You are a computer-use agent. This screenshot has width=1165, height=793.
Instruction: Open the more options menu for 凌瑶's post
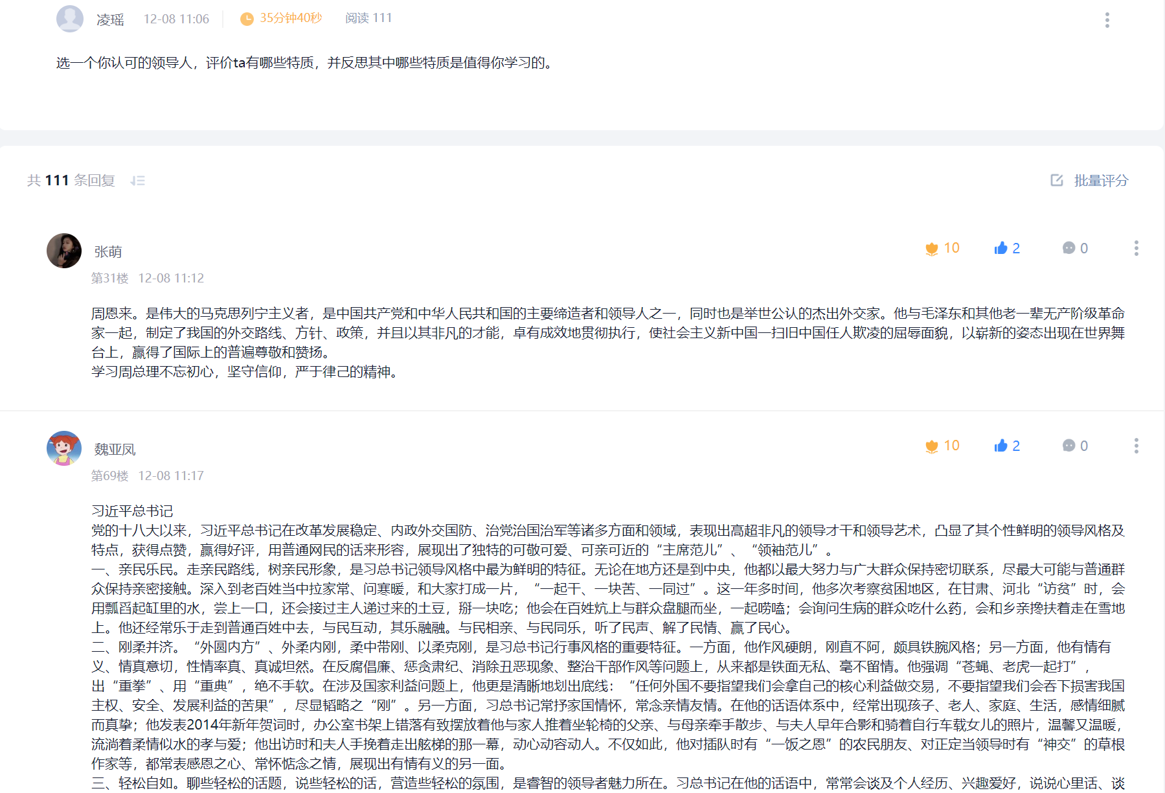coord(1107,20)
